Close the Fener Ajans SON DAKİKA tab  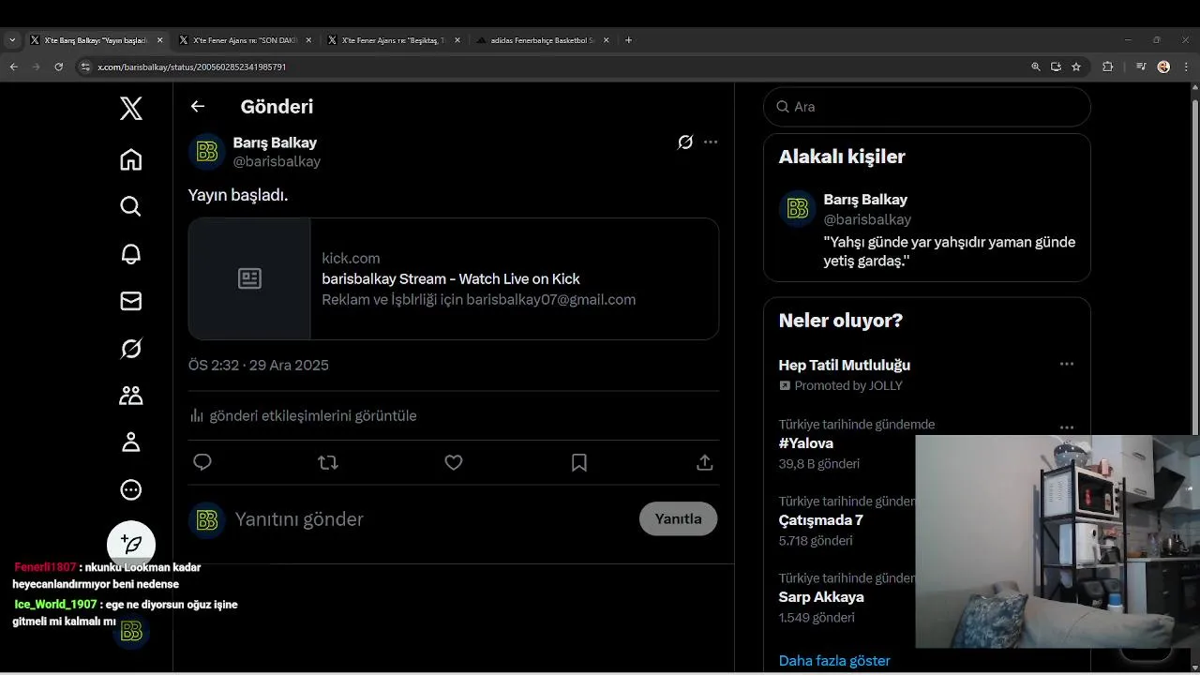(308, 40)
